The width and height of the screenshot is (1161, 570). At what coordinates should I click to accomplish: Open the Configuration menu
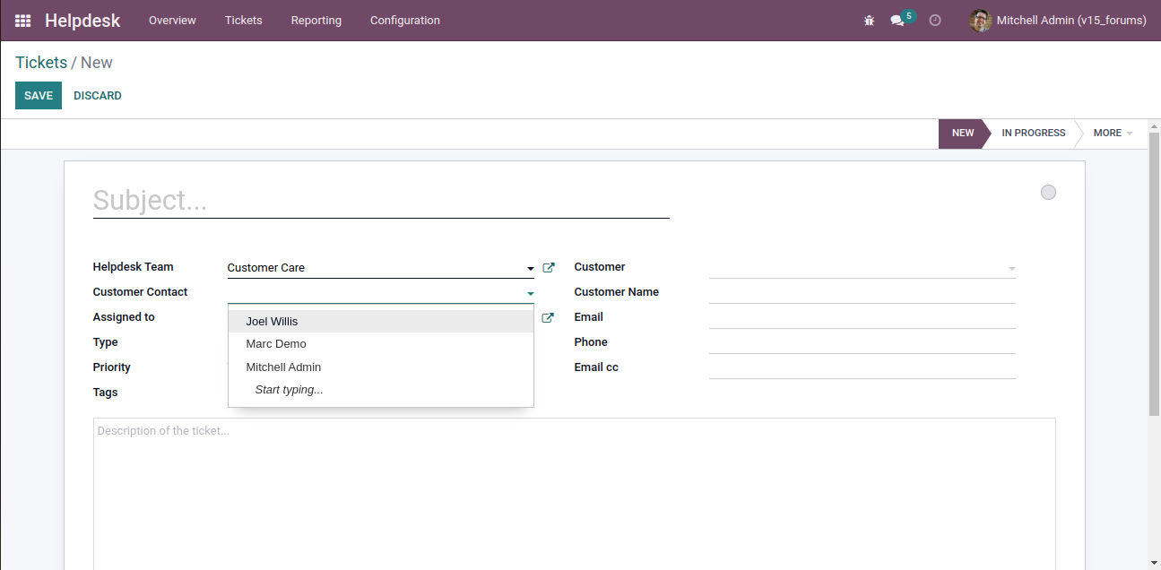(405, 20)
